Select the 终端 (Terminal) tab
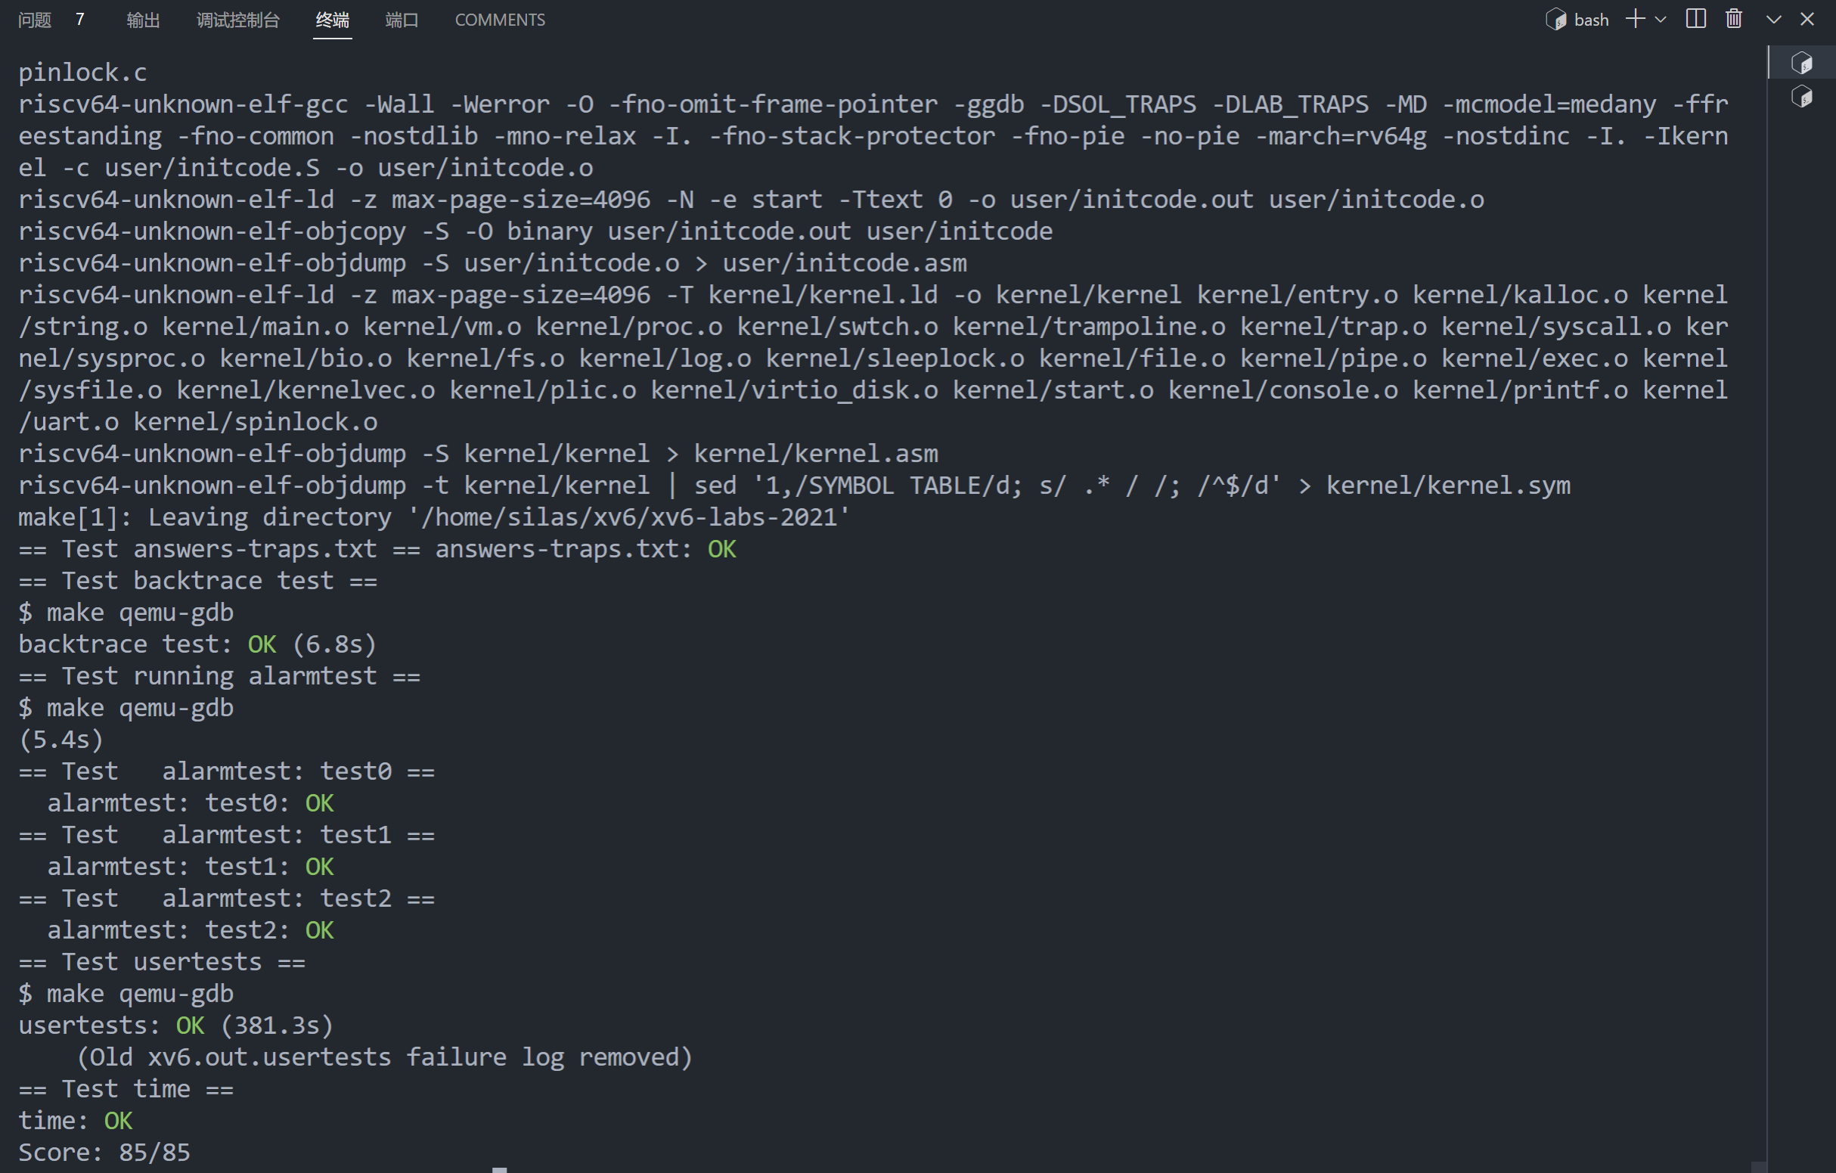This screenshot has width=1836, height=1173. point(333,20)
